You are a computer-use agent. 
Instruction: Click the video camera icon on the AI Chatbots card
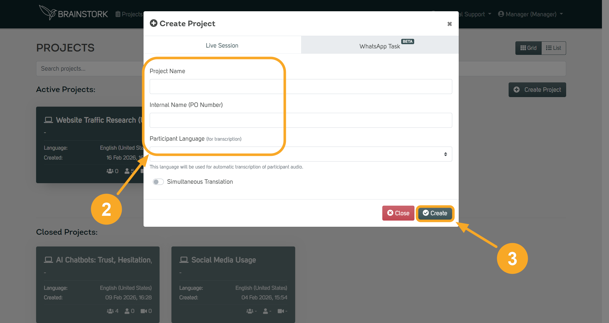point(144,311)
